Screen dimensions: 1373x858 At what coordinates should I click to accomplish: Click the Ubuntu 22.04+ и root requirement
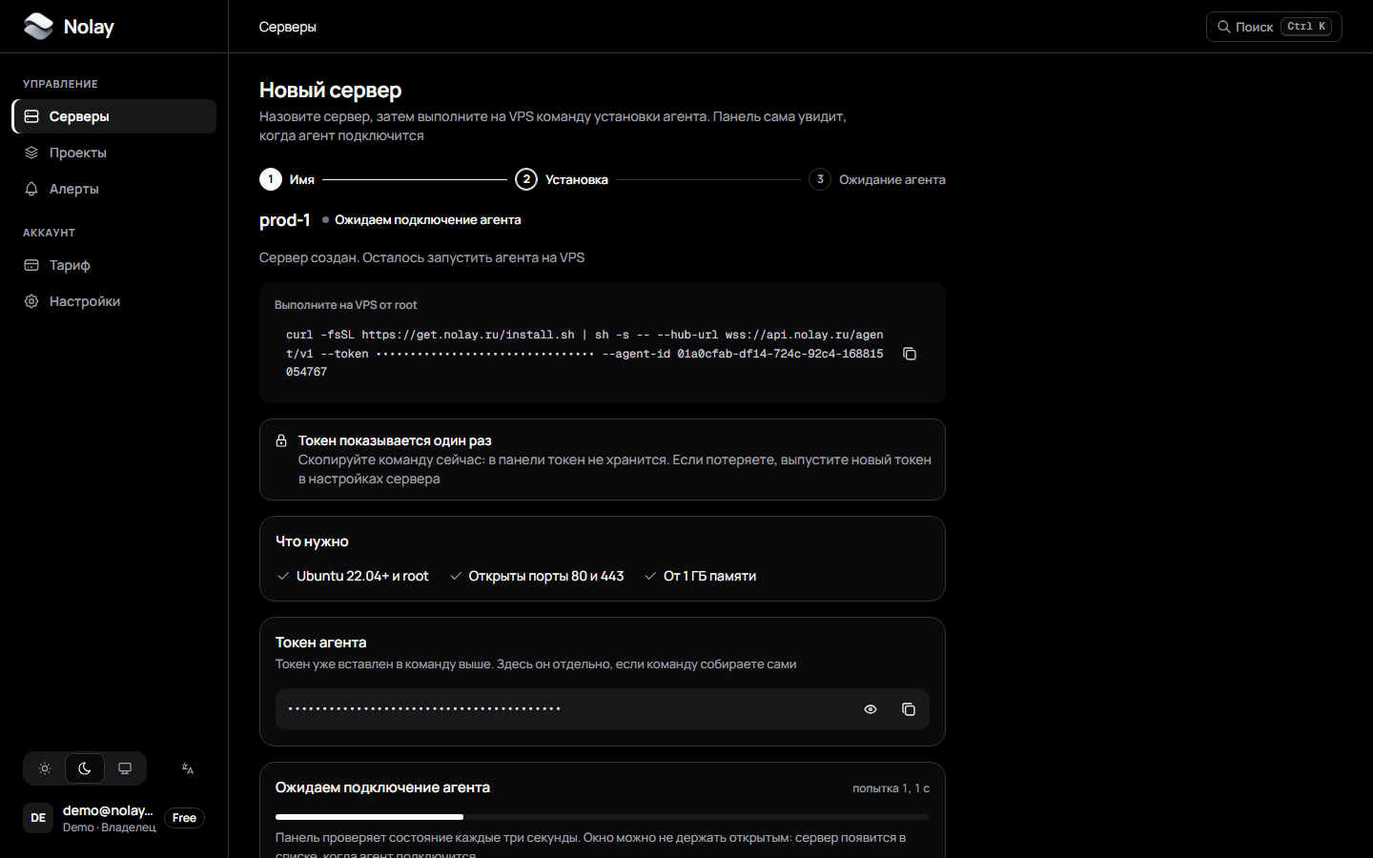point(353,576)
